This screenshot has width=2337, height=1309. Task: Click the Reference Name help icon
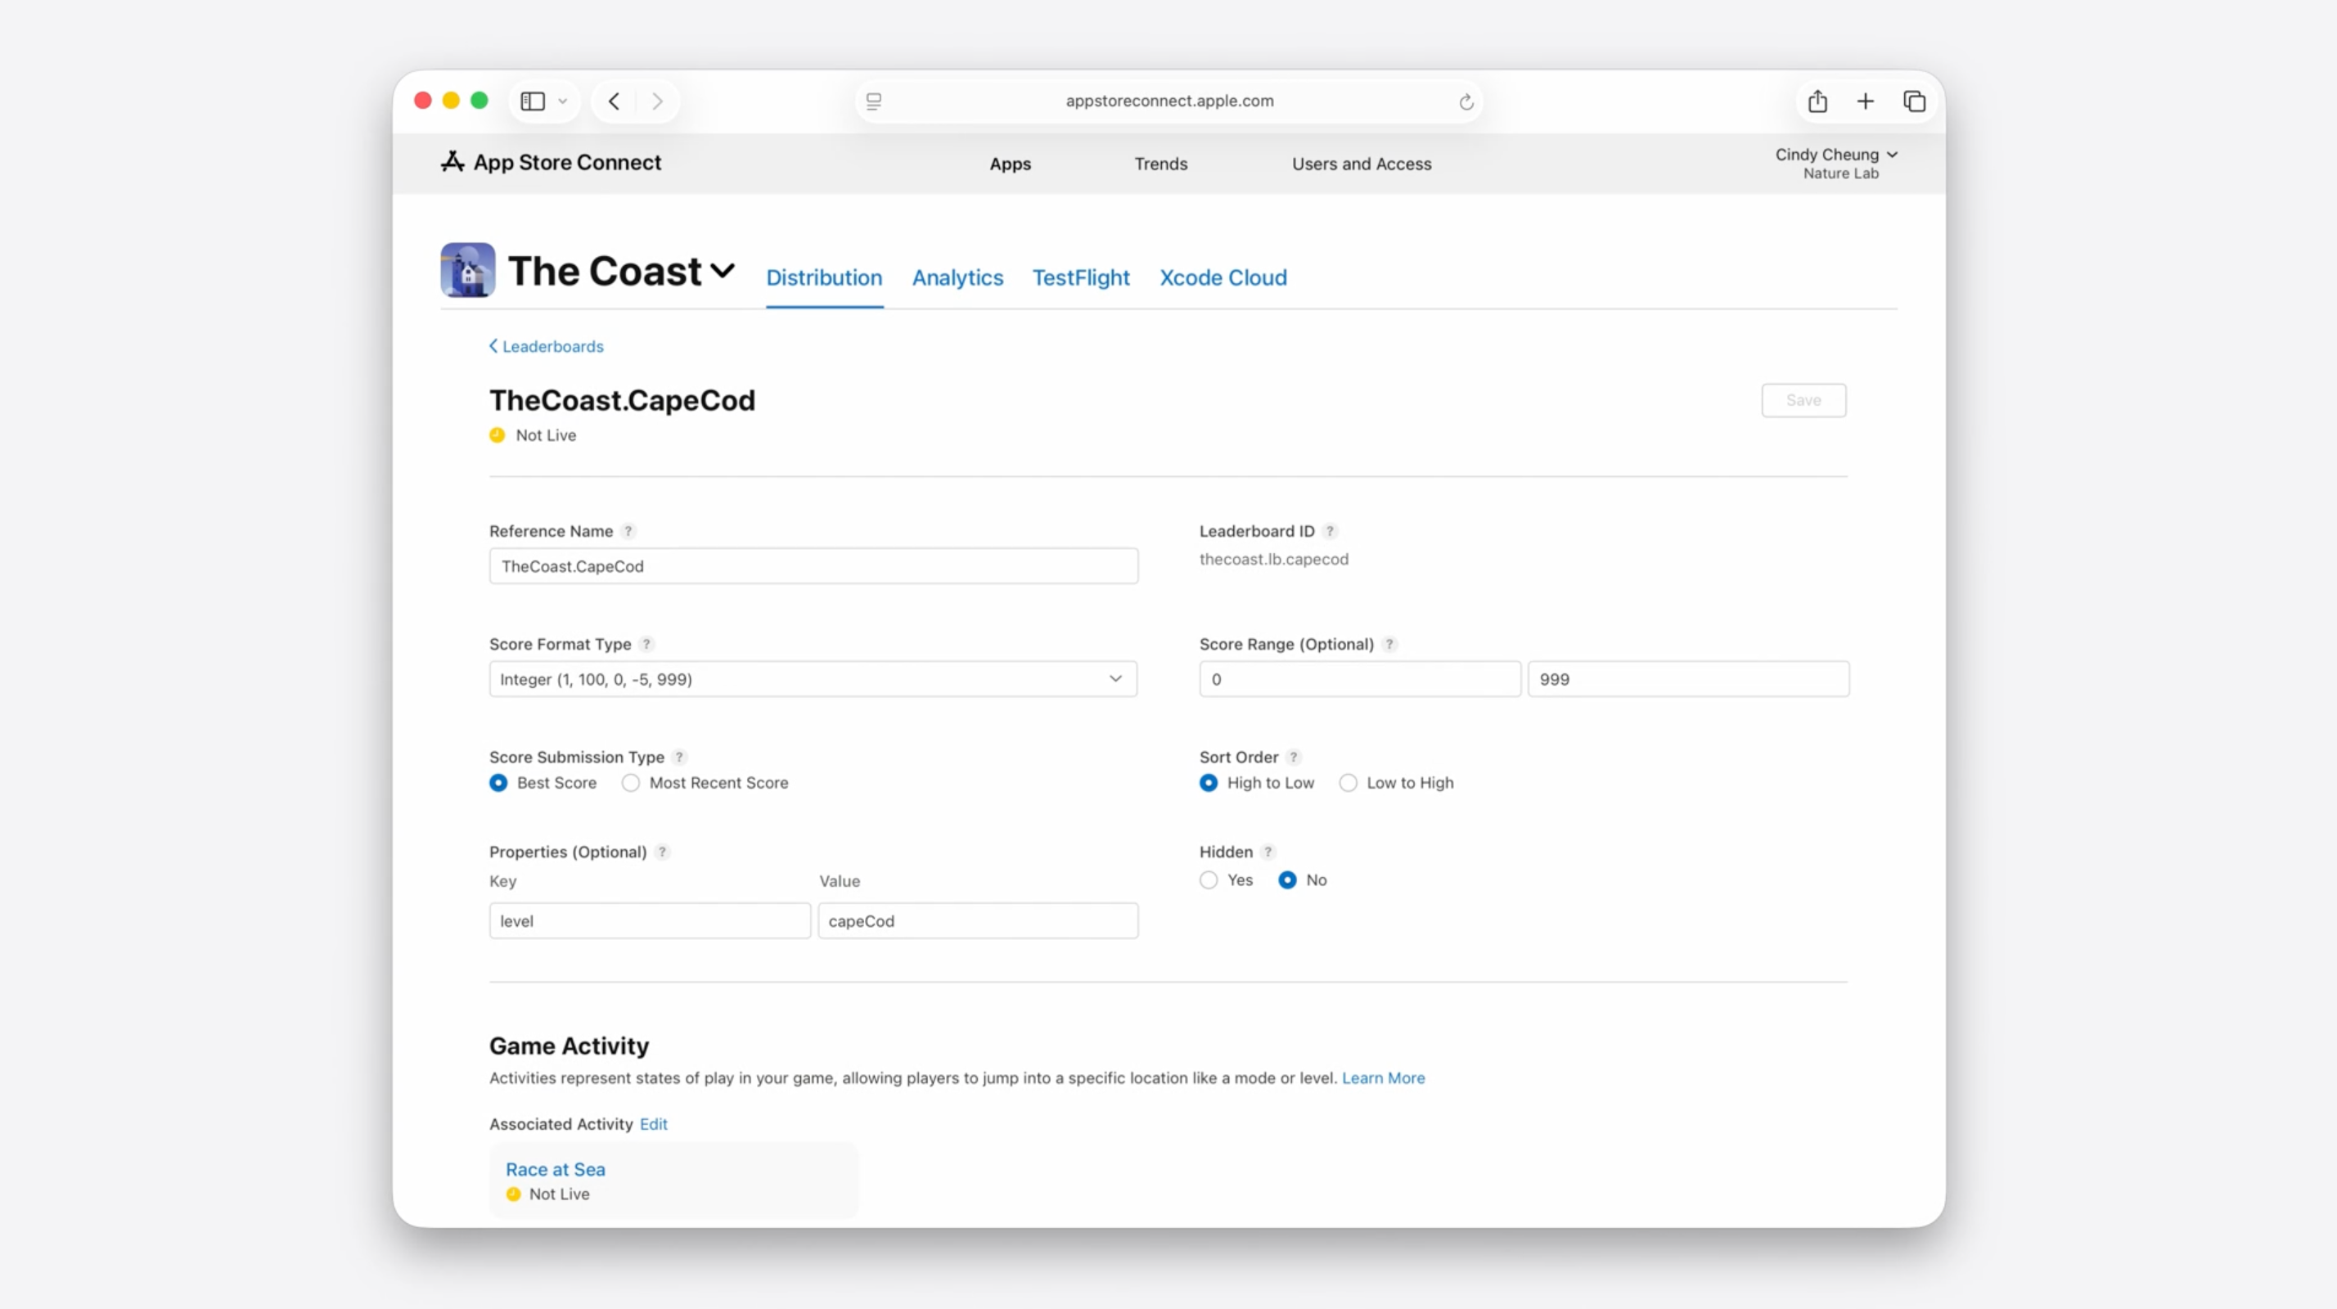[x=628, y=531]
